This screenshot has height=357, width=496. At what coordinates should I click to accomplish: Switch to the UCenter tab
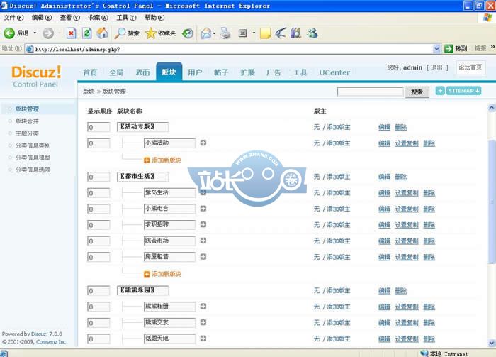(334, 72)
